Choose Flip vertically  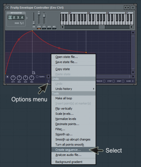coord(74,108)
